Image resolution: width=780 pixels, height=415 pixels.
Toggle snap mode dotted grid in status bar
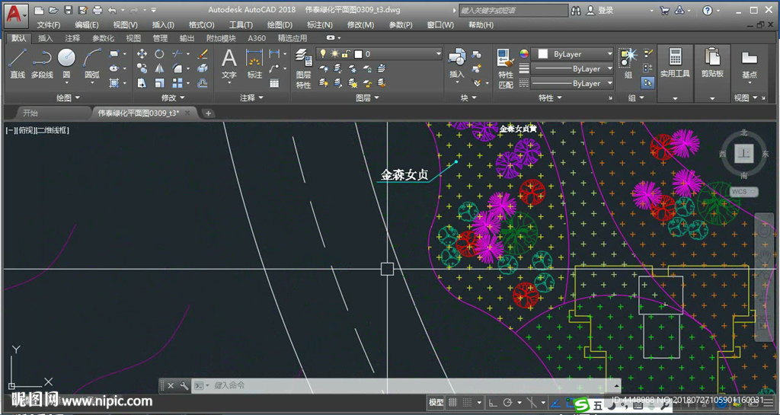coord(467,403)
